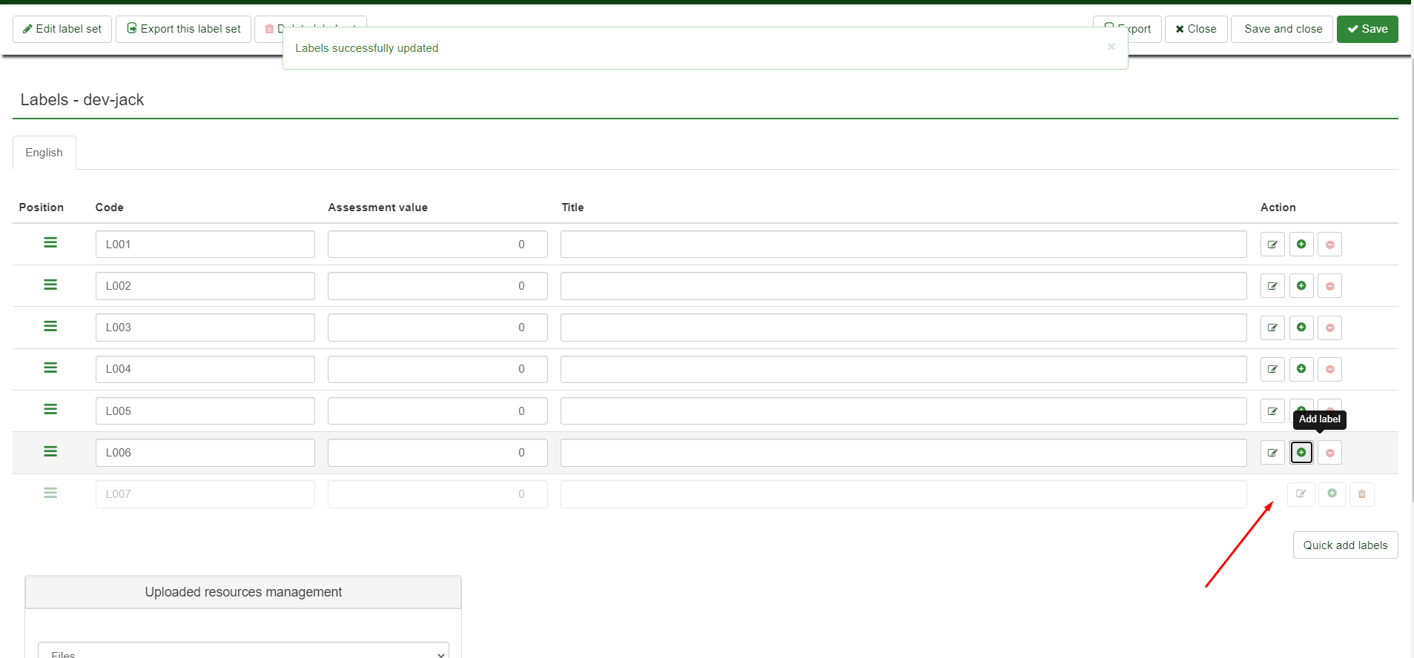Click the trash icon in row L007
Image resolution: width=1414 pixels, height=658 pixels.
(1362, 494)
